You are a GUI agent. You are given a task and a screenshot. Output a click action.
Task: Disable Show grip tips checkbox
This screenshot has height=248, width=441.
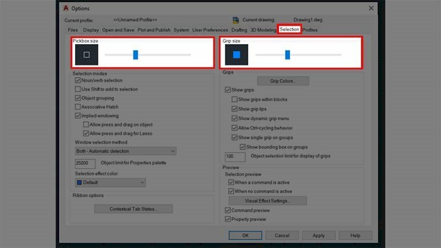(x=234, y=109)
